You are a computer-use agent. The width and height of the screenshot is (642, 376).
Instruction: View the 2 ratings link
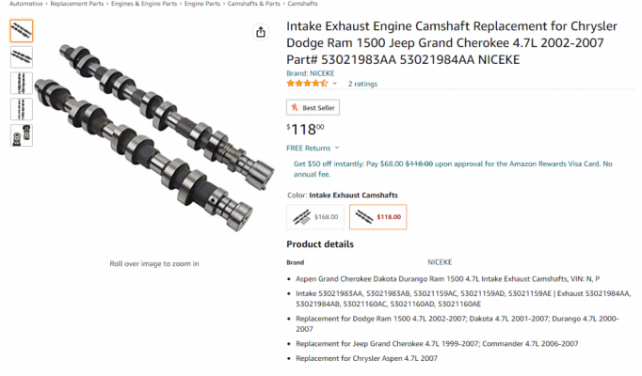coord(362,84)
